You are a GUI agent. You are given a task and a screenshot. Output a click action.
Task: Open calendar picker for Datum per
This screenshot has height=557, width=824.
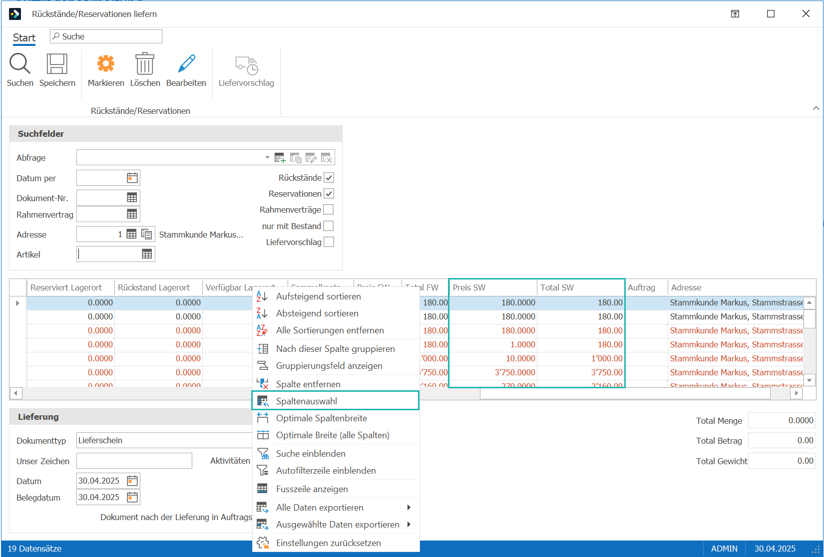(x=132, y=178)
